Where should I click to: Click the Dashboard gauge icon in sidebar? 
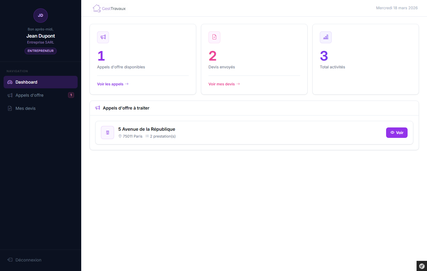pyautogui.click(x=9, y=82)
